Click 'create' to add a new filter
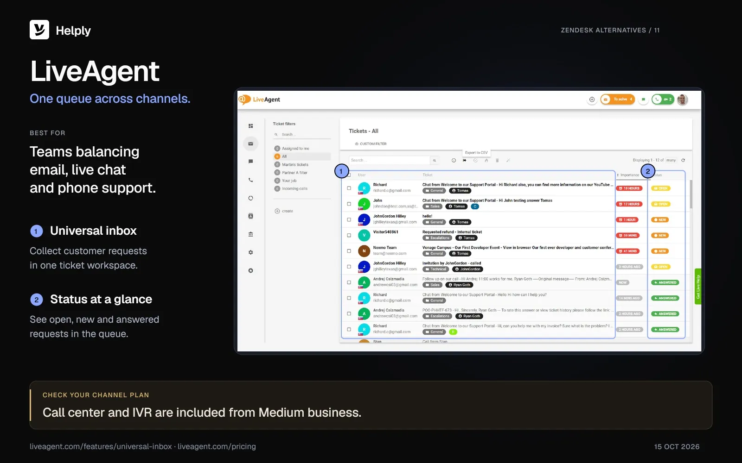The image size is (742, 463). 284,211
